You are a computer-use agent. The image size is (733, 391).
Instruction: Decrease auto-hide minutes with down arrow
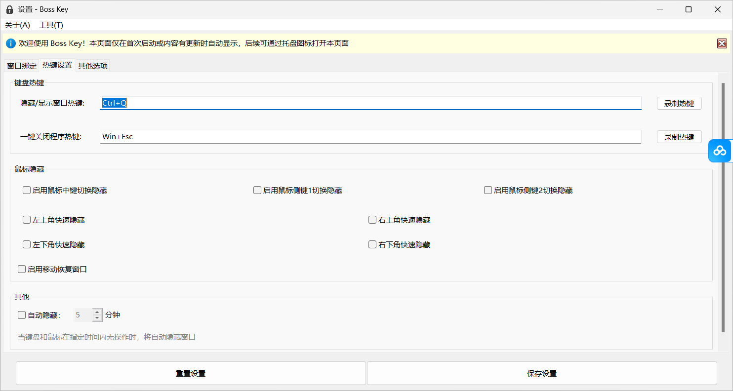pyautogui.click(x=97, y=318)
